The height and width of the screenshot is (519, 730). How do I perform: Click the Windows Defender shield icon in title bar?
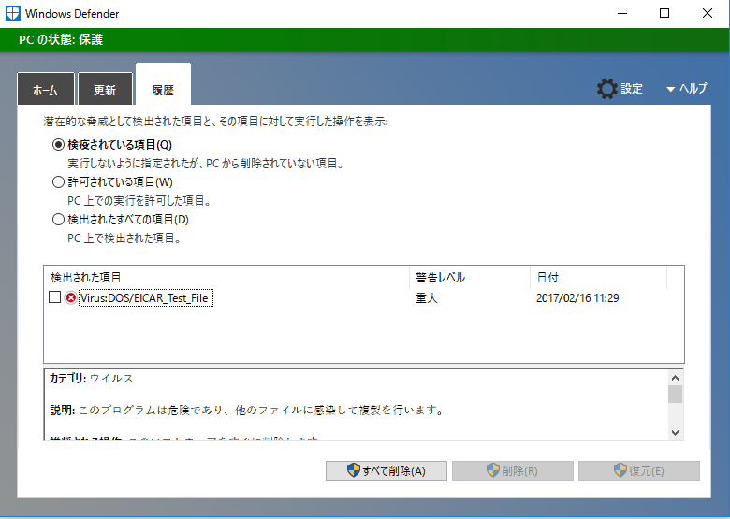[12, 14]
